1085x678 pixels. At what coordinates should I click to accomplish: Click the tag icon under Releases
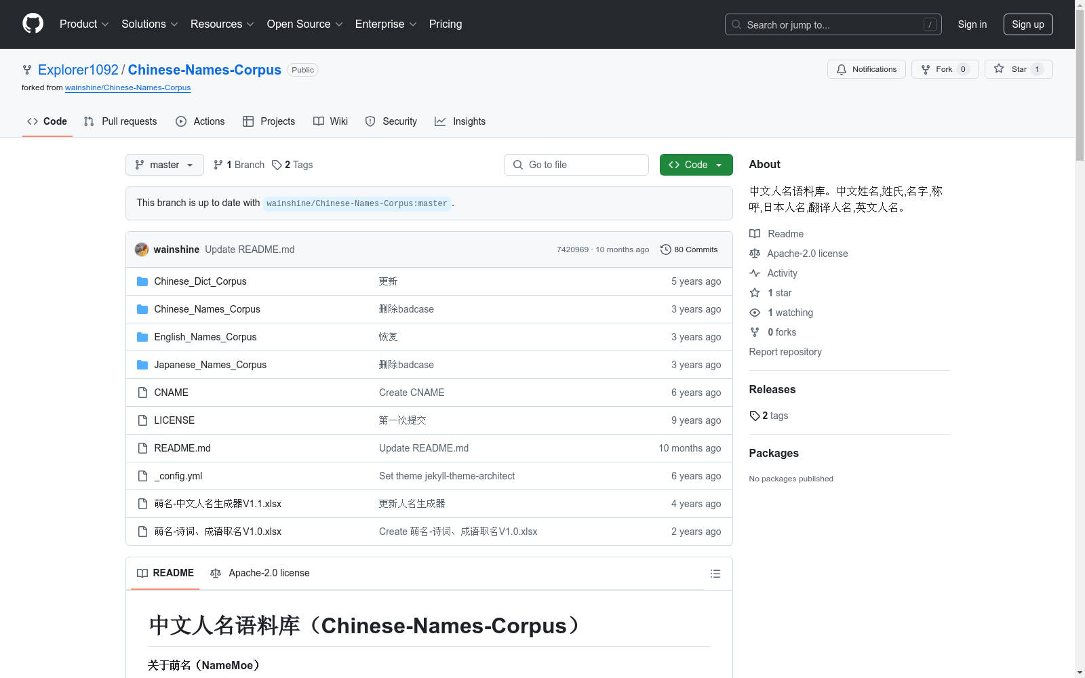755,416
